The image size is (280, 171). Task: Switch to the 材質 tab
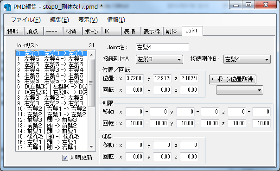72,32
